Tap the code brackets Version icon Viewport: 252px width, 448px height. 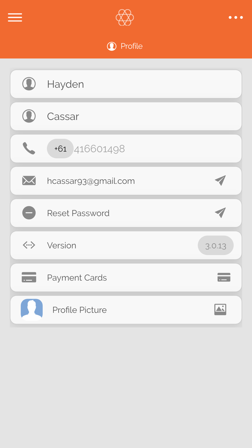coord(29,245)
